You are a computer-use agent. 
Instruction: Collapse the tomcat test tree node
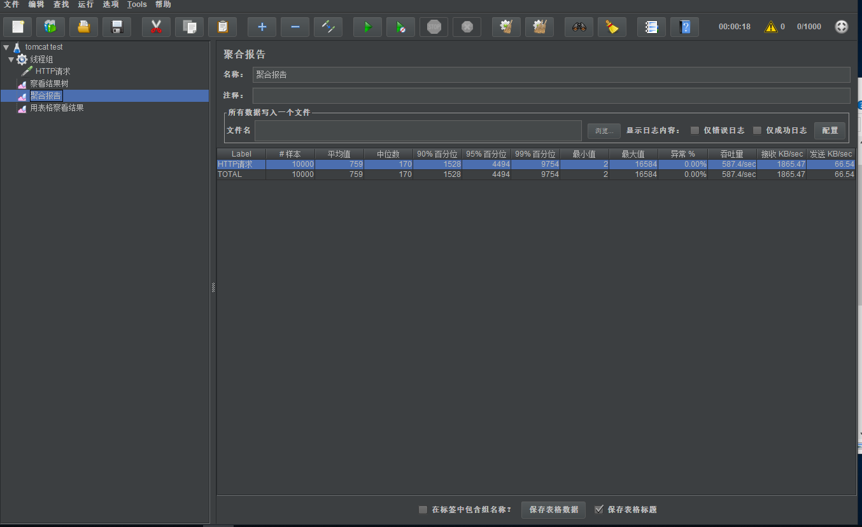pyautogui.click(x=6, y=47)
